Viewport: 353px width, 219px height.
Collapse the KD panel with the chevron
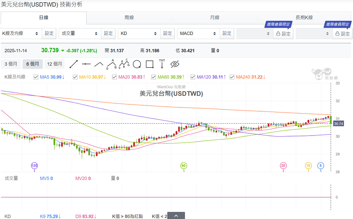(x=176, y=215)
